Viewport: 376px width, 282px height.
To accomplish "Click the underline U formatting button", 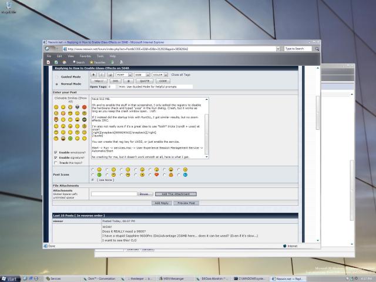I will 110,75.
